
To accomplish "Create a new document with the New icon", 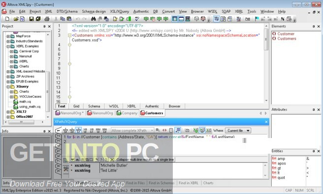I will pyautogui.click(x=7, y=19).
